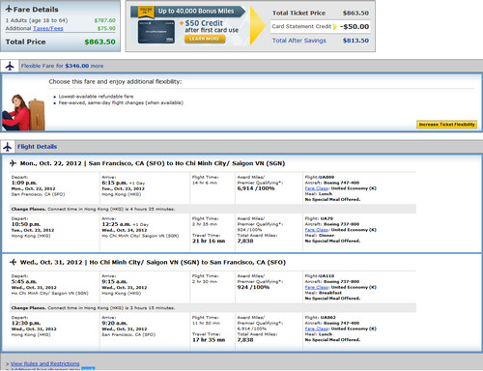Click the woman with suitcase image
Screen dimensions: 483x371
[23, 112]
